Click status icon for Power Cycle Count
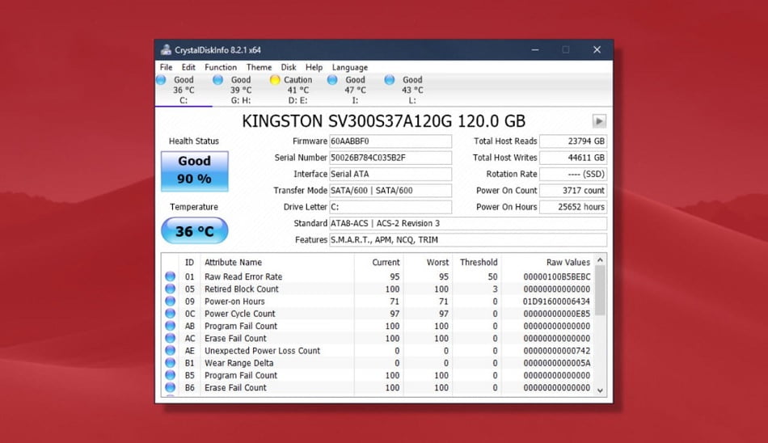The width and height of the screenshot is (768, 443). pyautogui.click(x=170, y=313)
